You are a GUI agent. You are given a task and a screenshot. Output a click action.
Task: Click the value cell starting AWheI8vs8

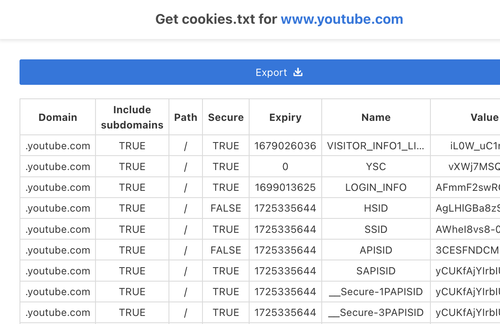coord(465,229)
